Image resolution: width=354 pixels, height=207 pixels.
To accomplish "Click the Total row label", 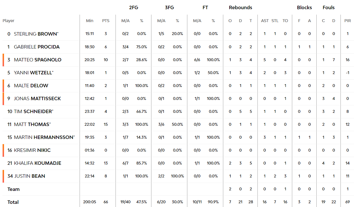I will tap(13, 202).
